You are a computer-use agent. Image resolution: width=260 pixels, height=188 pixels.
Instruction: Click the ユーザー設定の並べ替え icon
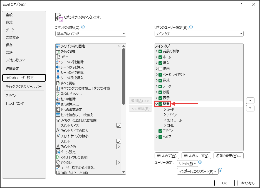(58, 168)
